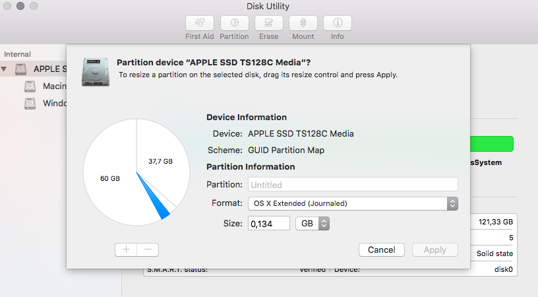Add a partition with the plus button
This screenshot has height=297, width=538.
(126, 249)
